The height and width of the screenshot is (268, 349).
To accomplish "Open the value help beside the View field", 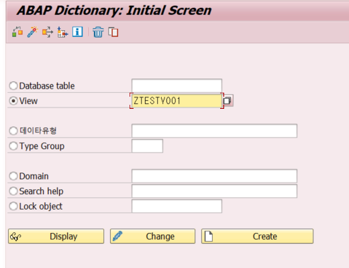I will (x=228, y=101).
